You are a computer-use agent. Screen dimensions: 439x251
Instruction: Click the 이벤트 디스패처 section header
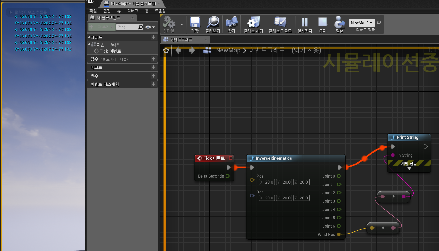click(122, 84)
